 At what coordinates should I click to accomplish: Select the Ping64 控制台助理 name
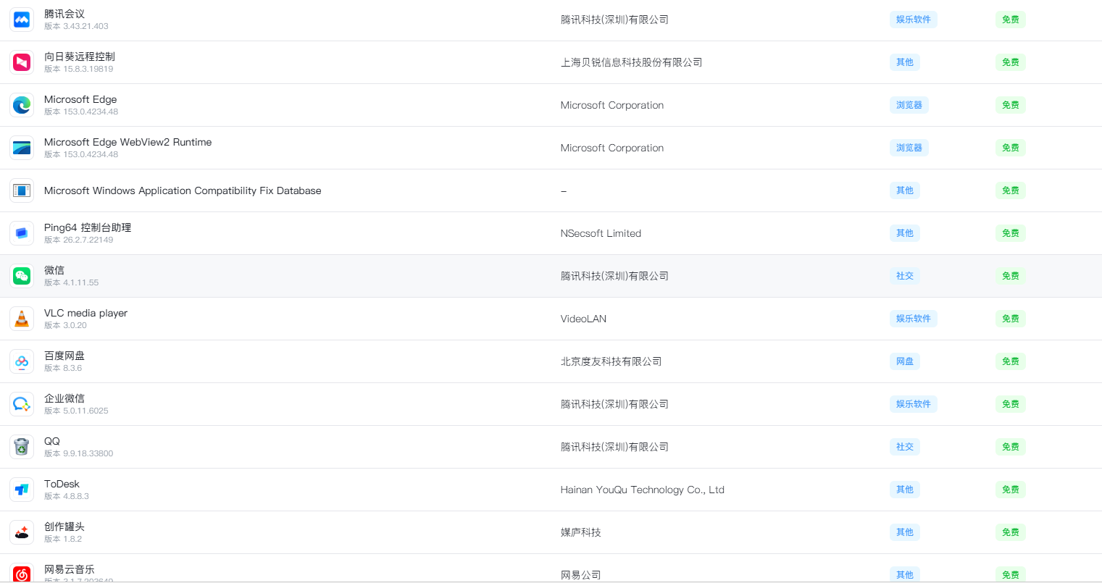pos(88,227)
